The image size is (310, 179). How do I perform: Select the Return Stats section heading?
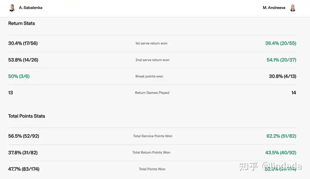click(x=22, y=23)
